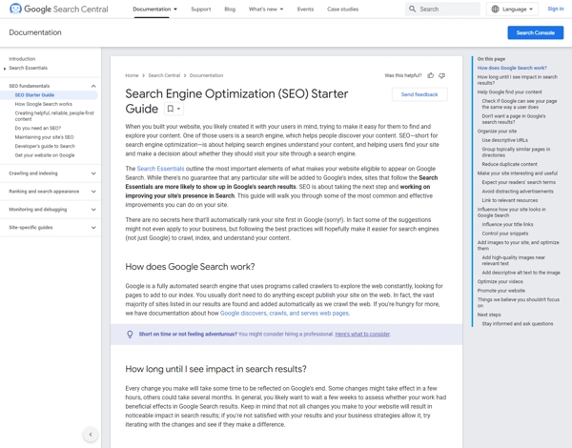Jump to Reduce duplicate content TOC entry
572x448 pixels.
[509, 164]
